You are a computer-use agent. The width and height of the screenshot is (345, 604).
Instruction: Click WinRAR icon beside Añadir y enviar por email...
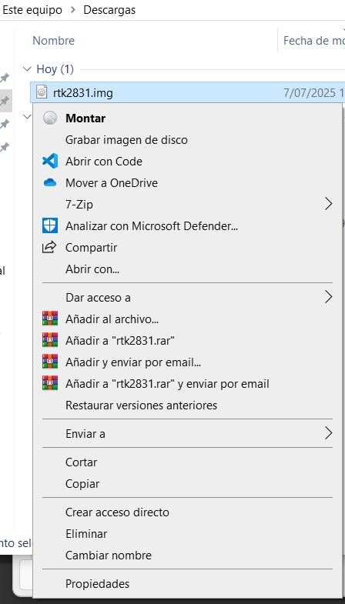(50, 362)
